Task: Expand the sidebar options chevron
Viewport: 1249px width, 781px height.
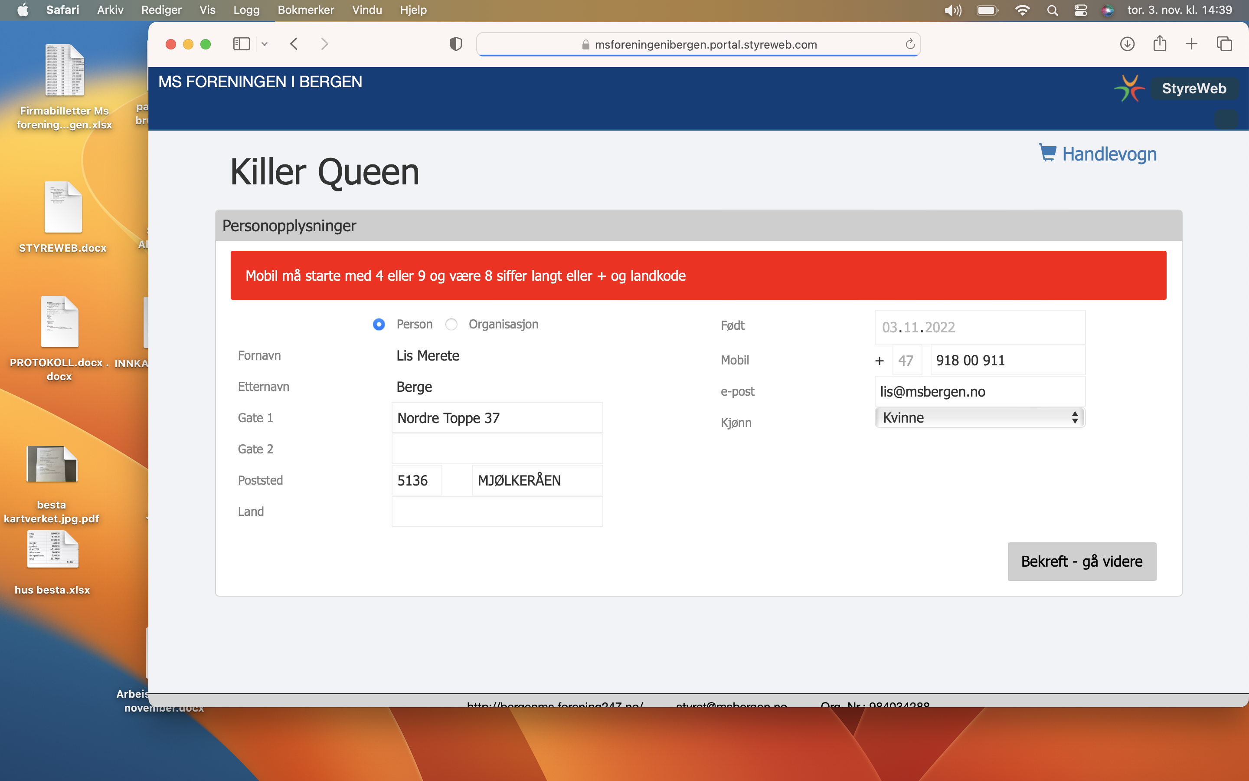Action: (x=265, y=44)
